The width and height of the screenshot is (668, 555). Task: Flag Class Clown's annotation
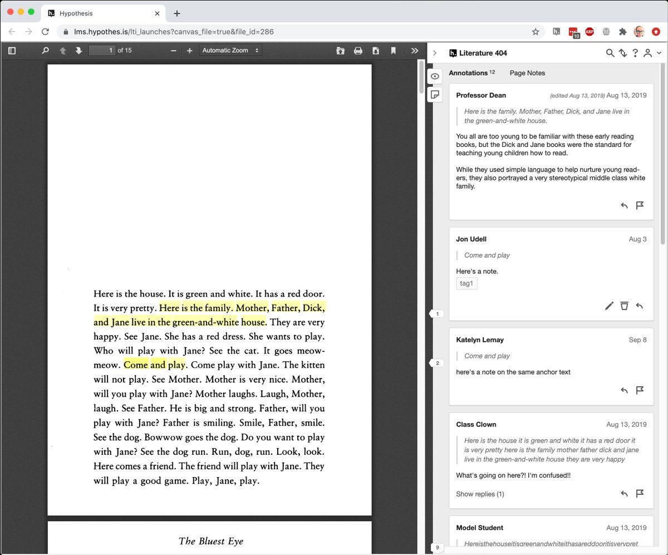click(640, 493)
